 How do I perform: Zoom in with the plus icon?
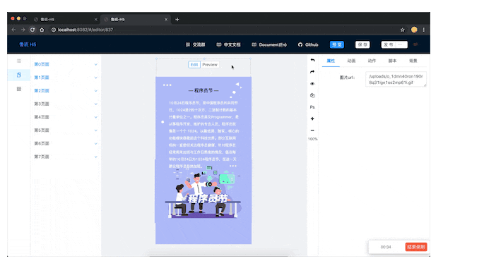click(x=312, y=118)
